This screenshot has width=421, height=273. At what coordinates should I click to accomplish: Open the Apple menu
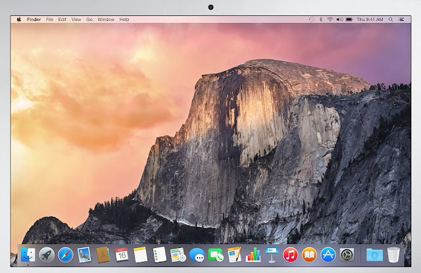[19, 19]
